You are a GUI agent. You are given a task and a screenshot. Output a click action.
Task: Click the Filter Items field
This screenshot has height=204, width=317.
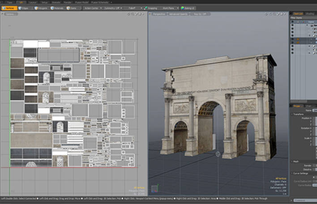(x=304, y=18)
